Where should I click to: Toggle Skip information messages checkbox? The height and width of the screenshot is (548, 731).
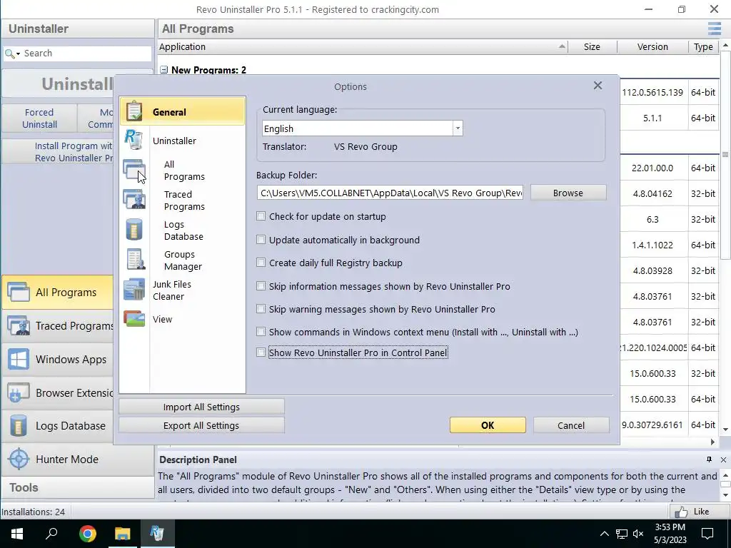tap(261, 285)
